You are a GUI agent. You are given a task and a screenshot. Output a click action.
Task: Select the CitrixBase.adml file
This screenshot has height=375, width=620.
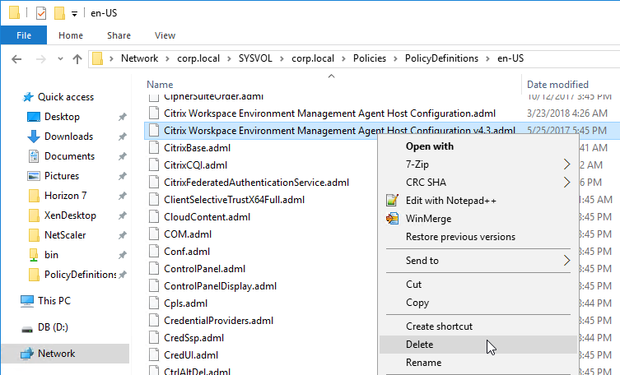[198, 148]
